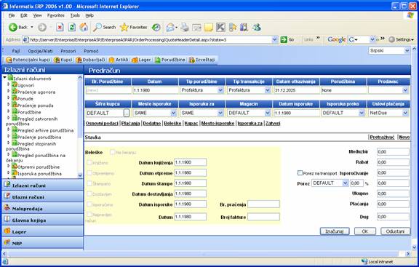
Task: Click the Odustani button
Action: point(395,231)
